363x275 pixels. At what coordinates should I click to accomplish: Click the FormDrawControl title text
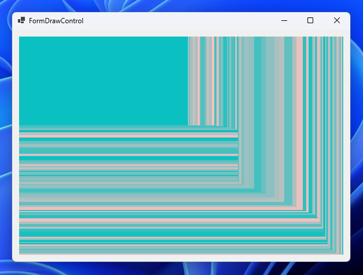(x=56, y=21)
